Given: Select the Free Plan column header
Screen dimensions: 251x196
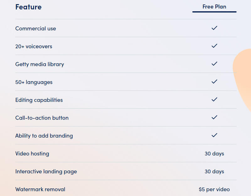Looking at the screenshot, I should pyautogui.click(x=214, y=7).
